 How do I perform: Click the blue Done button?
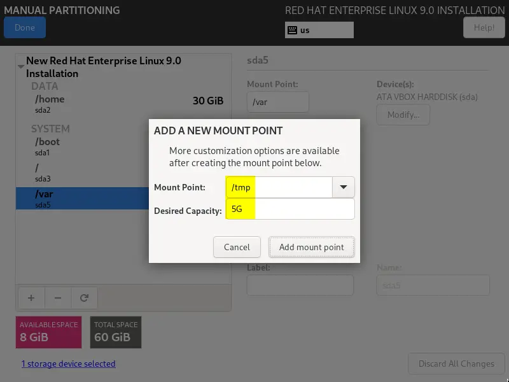[x=25, y=27]
